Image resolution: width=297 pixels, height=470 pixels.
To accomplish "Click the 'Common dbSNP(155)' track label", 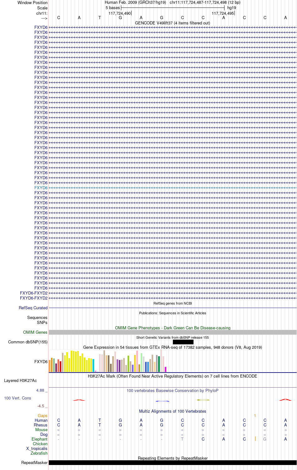I will 28,342.
